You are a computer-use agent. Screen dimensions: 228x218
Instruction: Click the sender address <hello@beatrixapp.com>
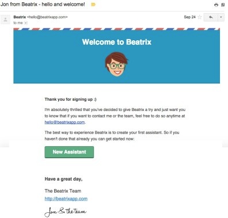coord(47,17)
